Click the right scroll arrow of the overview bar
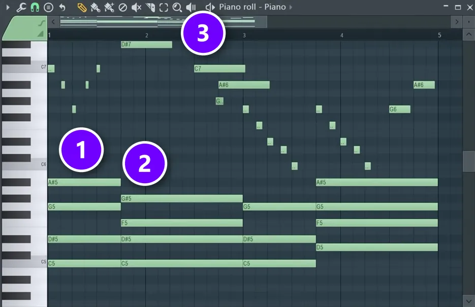The height and width of the screenshot is (307, 475). [x=457, y=22]
